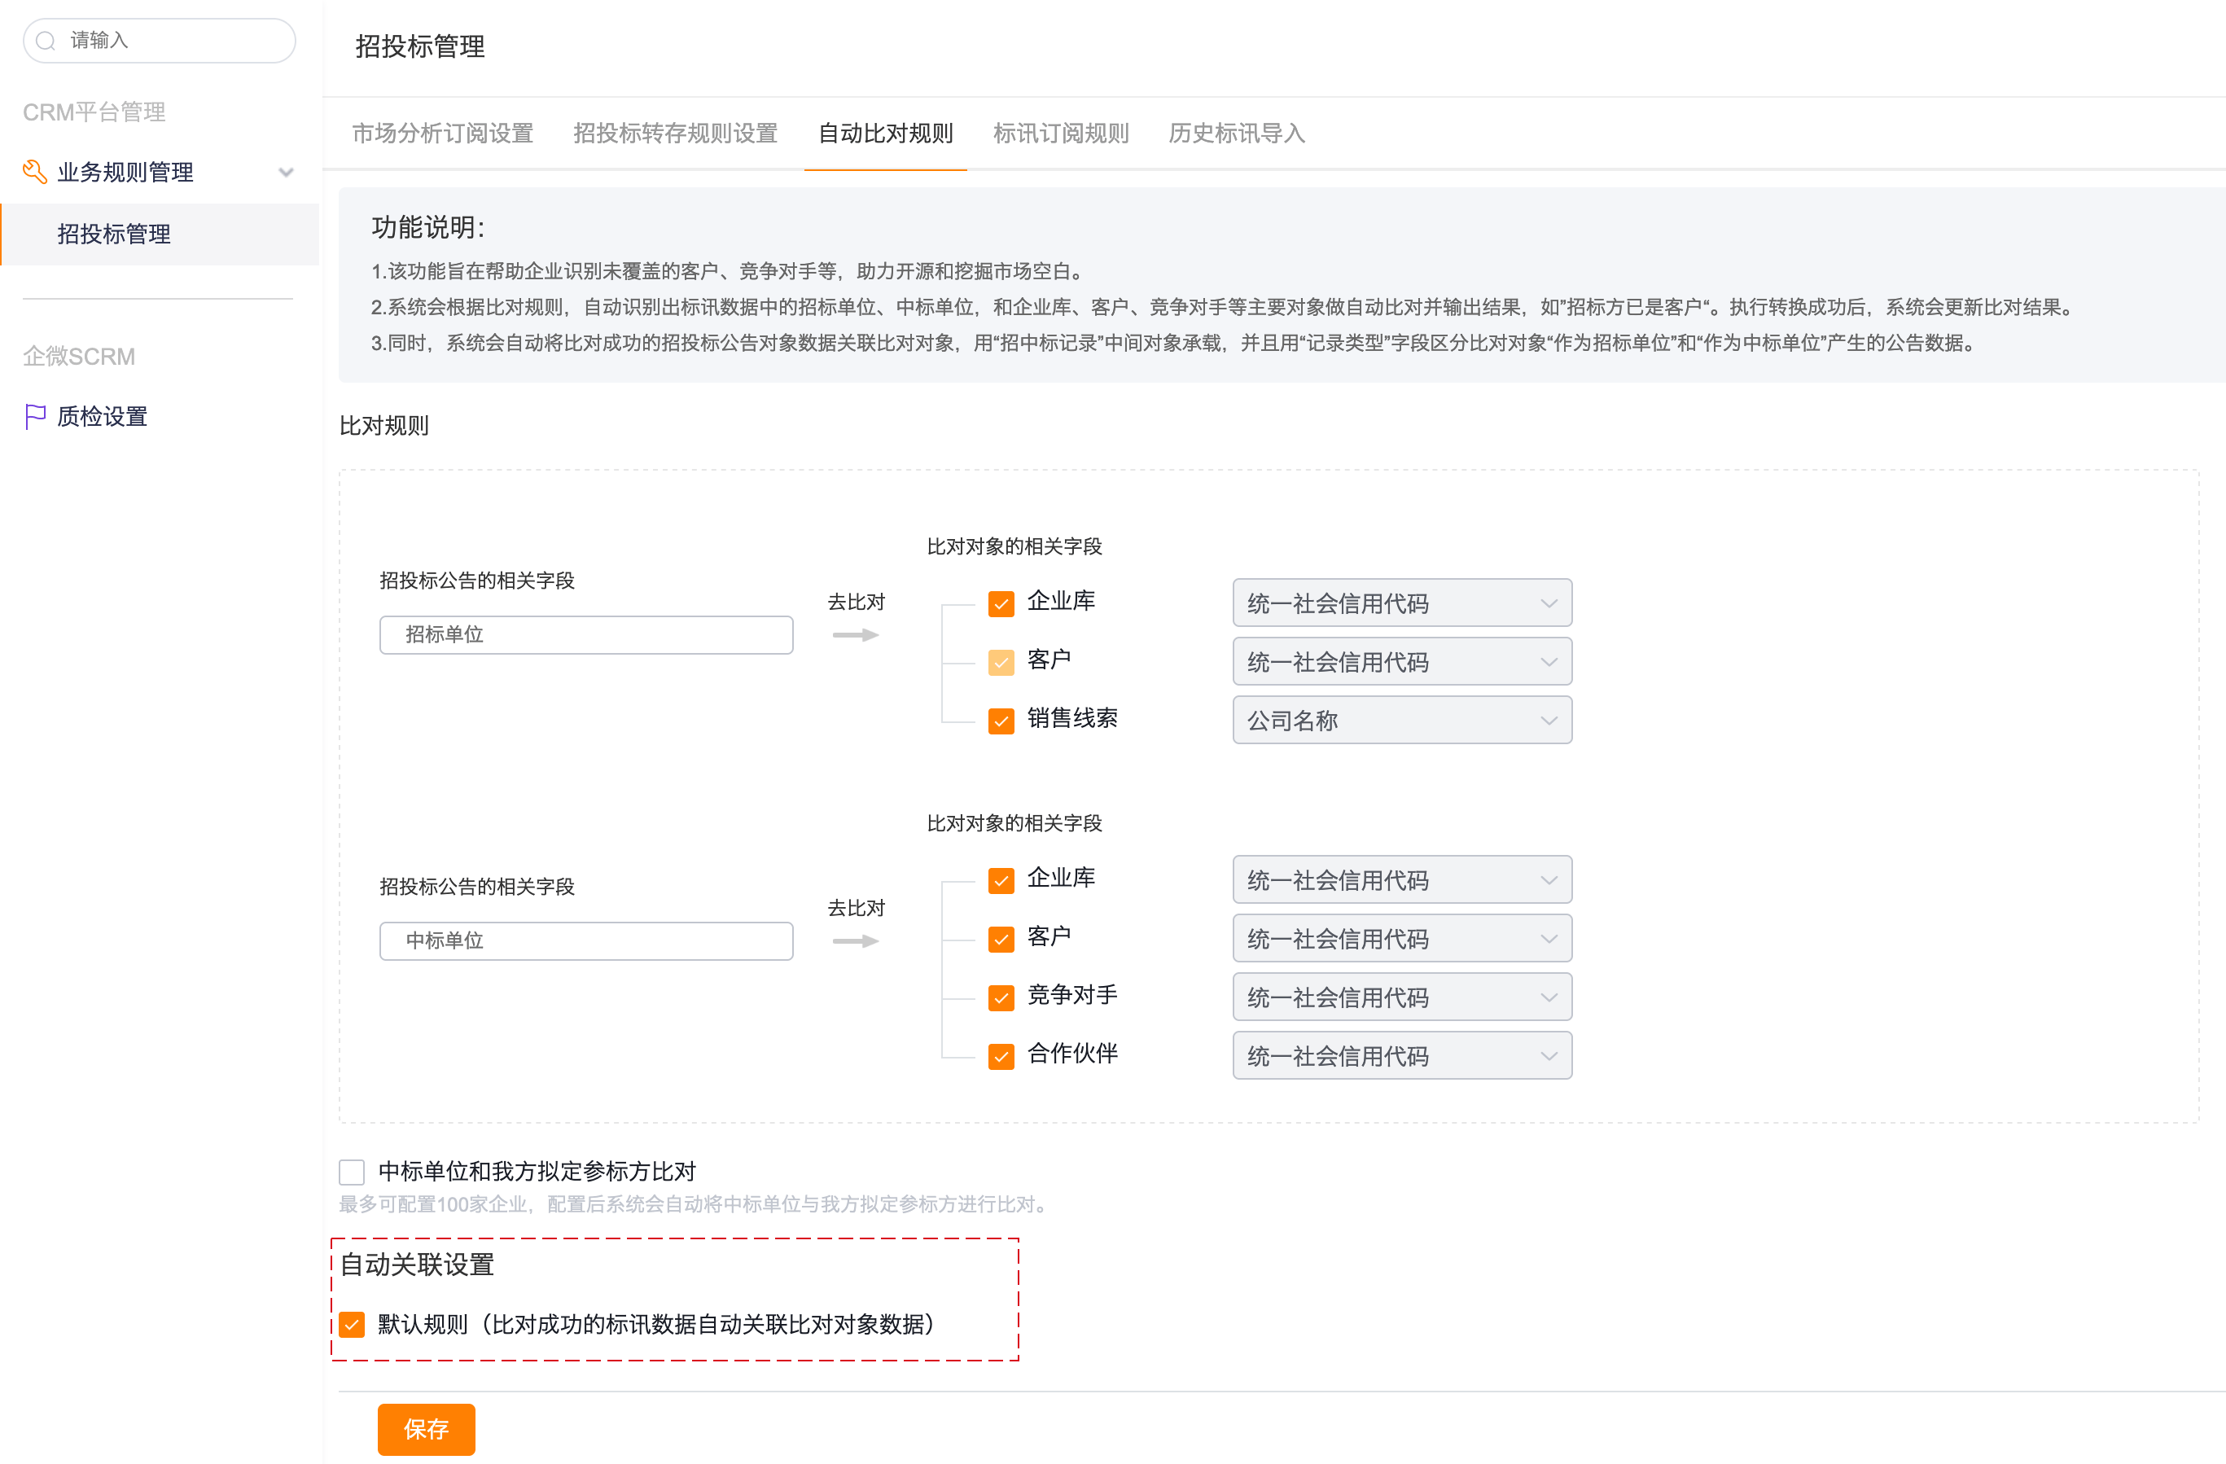Open field dropdown for 合作伙伴
This screenshot has width=2226, height=1464.
[1401, 1056]
